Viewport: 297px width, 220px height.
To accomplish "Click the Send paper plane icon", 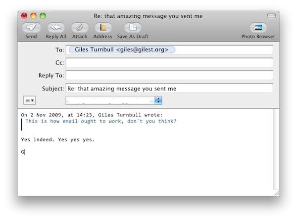I will pos(31,28).
